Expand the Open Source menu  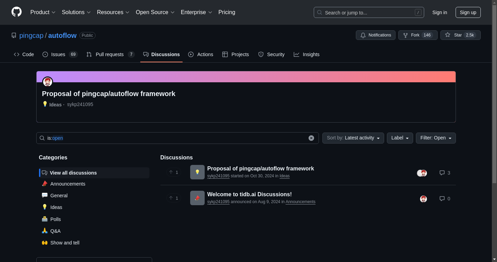(x=155, y=12)
